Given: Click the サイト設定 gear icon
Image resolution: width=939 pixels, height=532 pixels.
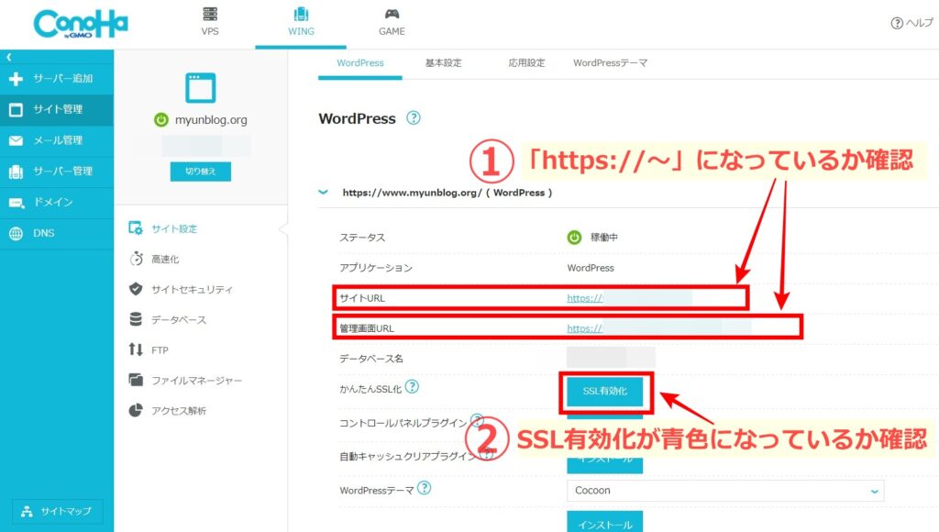Looking at the screenshot, I should pyautogui.click(x=136, y=227).
